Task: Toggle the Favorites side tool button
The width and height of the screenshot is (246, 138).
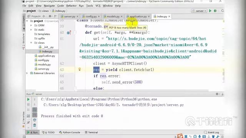Action: 23,120
